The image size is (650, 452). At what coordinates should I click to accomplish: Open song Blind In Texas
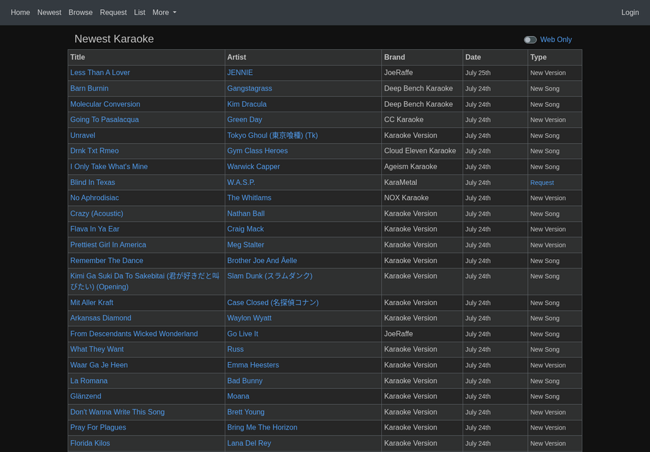tap(92, 182)
